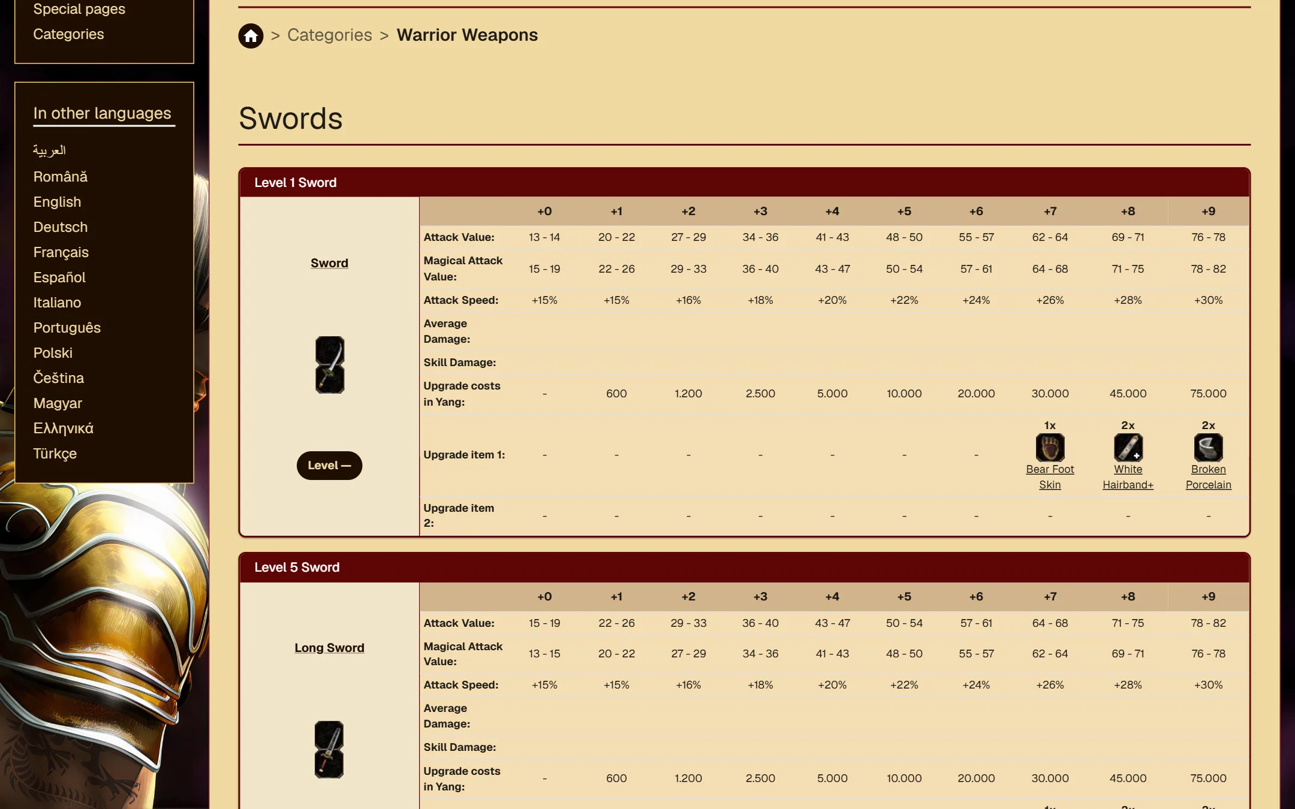Click the Swords section heading
This screenshot has height=809, width=1295.
point(290,118)
